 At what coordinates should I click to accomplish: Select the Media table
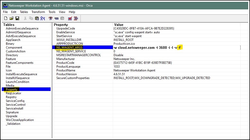tap(10, 86)
